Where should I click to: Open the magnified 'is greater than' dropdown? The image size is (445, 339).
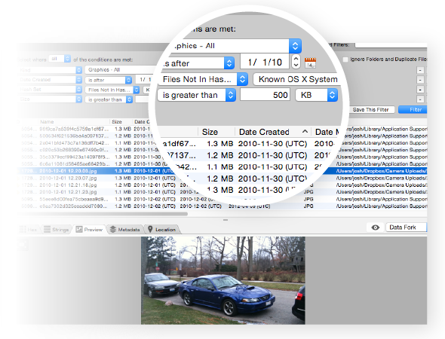(x=196, y=95)
